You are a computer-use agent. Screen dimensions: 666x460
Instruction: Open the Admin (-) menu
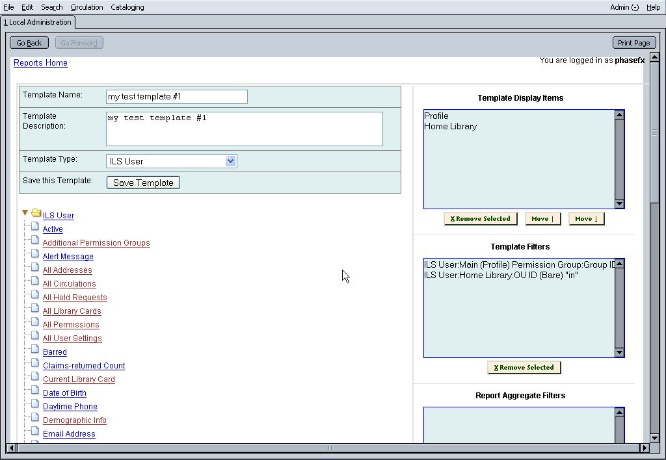tap(624, 7)
